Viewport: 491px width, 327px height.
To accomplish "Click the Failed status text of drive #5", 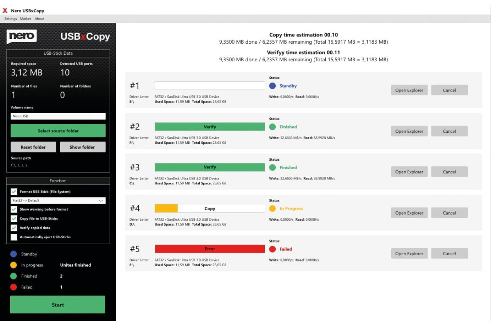I will tap(286, 249).
